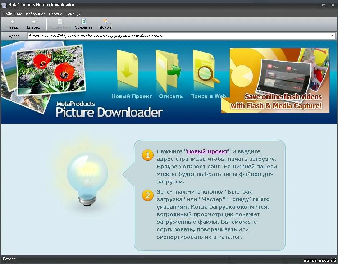This screenshot has width=338, height=264.
Task: Open the Сервис menu
Action: point(55,14)
